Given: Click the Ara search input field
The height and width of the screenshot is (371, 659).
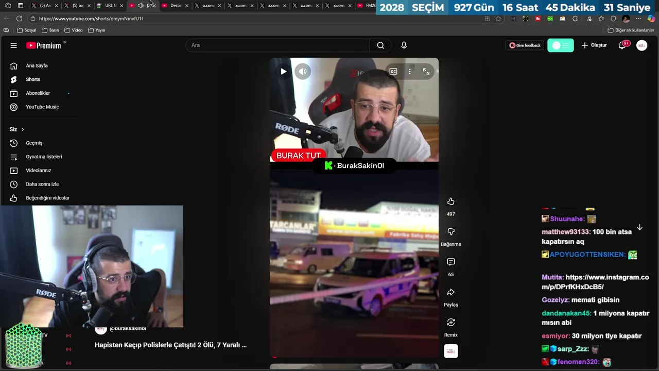Looking at the screenshot, I should [x=278, y=45].
